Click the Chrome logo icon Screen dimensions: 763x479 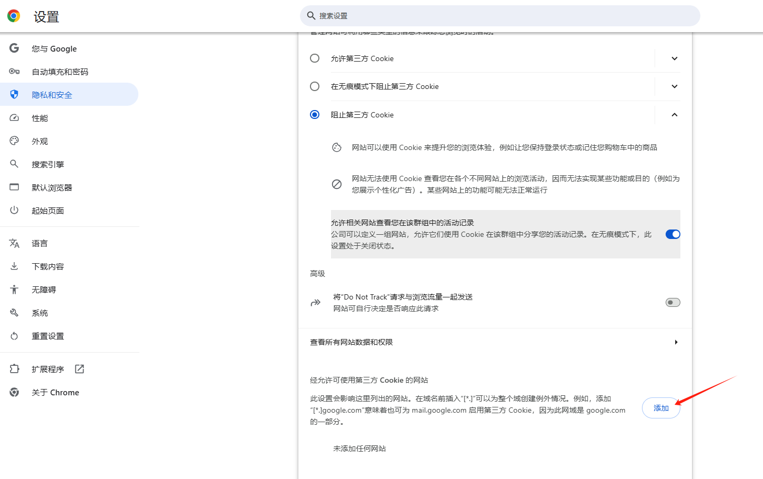[x=14, y=16]
